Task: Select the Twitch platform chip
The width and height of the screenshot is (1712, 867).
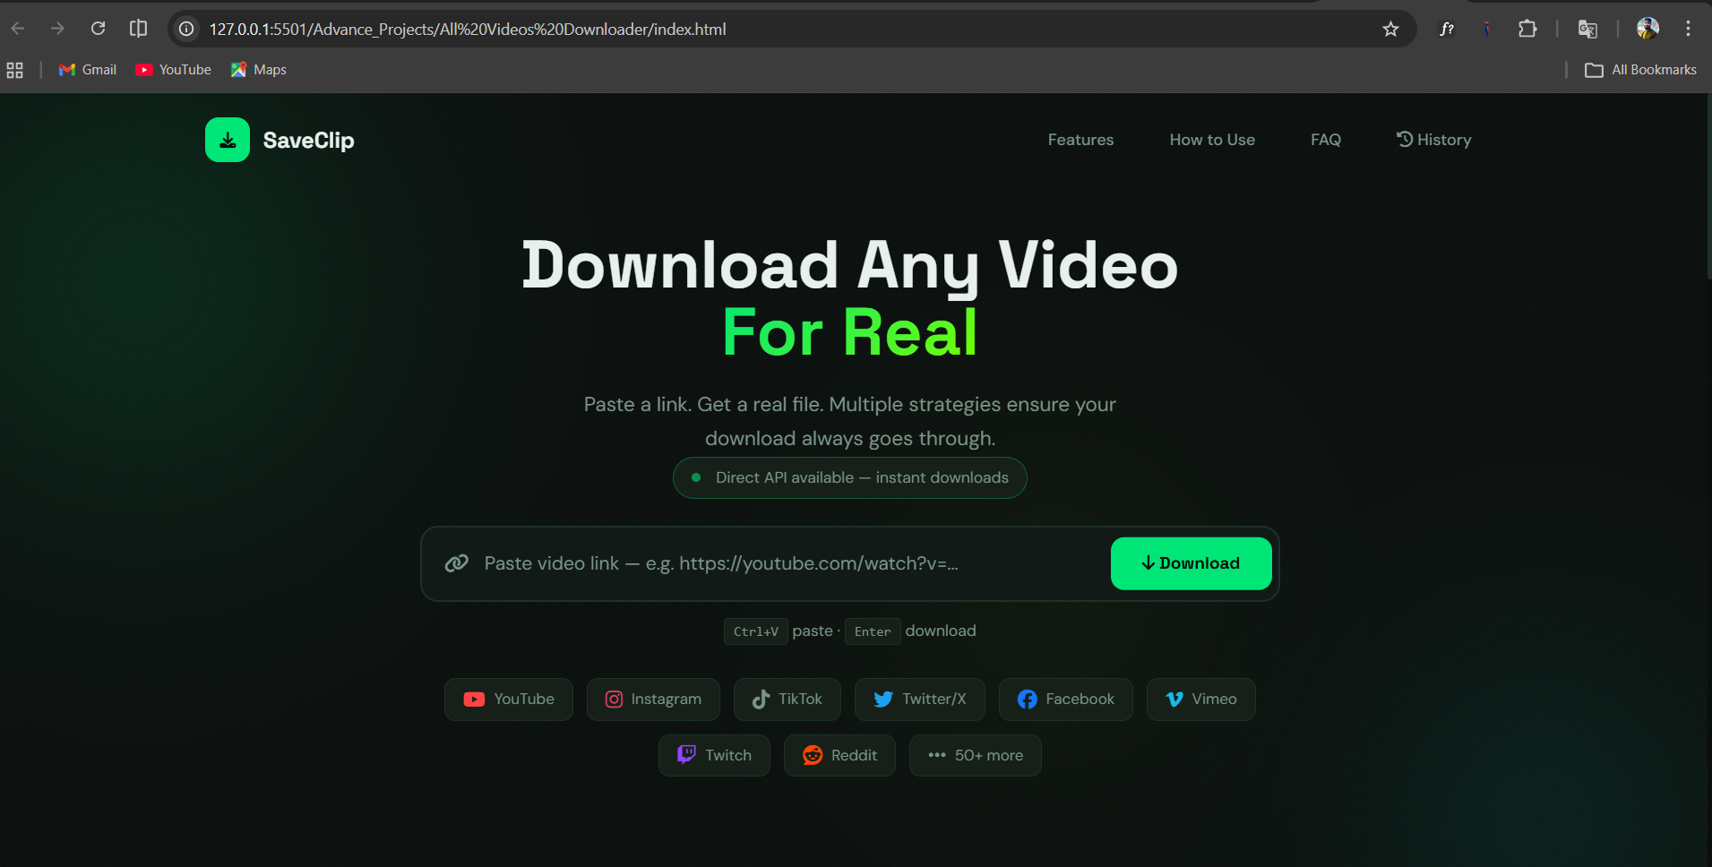Action: (714, 756)
